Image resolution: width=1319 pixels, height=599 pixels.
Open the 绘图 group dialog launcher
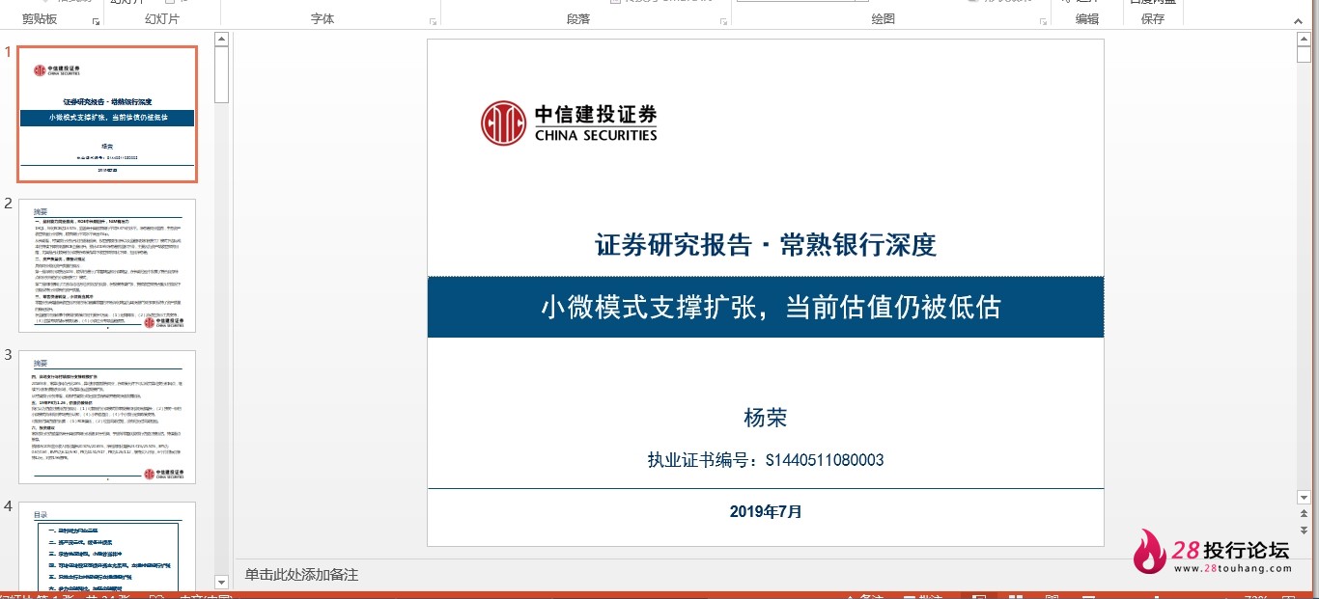(1042, 21)
